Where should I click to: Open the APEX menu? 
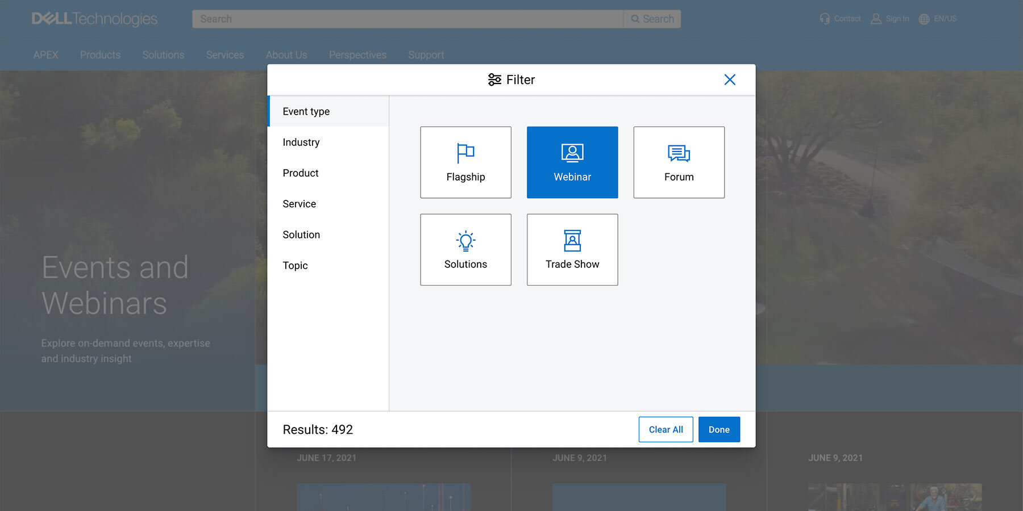point(45,55)
